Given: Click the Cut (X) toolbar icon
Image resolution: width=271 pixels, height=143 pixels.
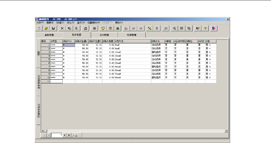Looking at the screenshot, I should 62,28.
